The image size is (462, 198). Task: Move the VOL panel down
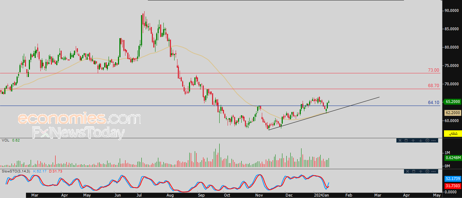421,140
